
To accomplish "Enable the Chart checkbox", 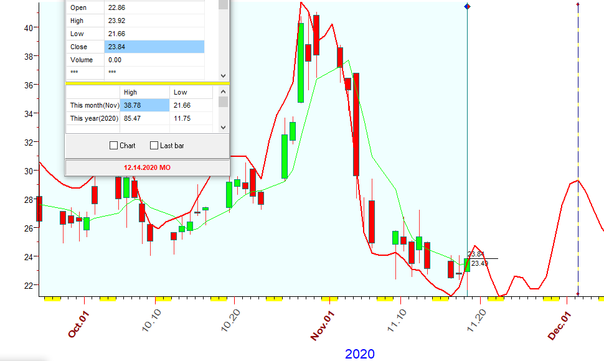I will 114,146.
